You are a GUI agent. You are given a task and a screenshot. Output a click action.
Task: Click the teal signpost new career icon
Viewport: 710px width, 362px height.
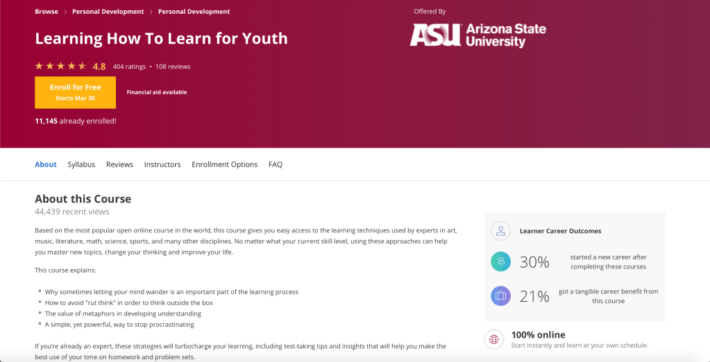point(500,261)
